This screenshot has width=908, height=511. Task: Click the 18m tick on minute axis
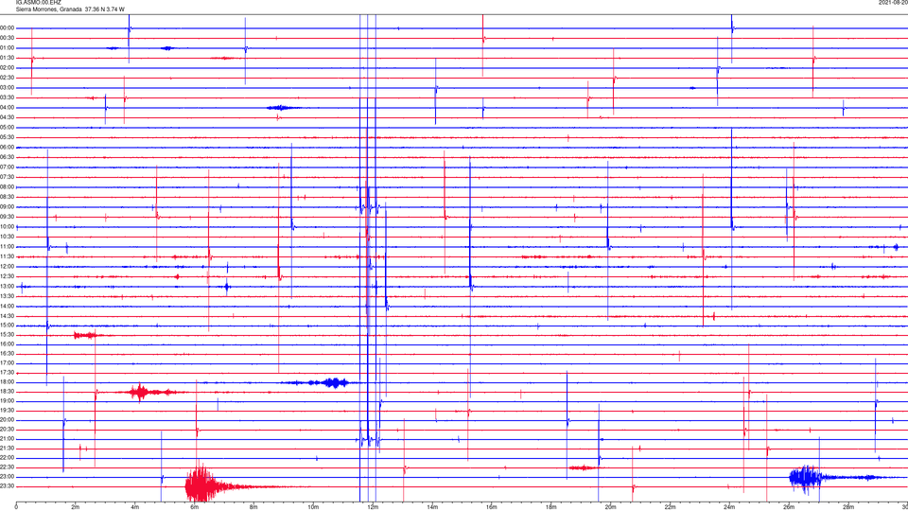pos(551,507)
